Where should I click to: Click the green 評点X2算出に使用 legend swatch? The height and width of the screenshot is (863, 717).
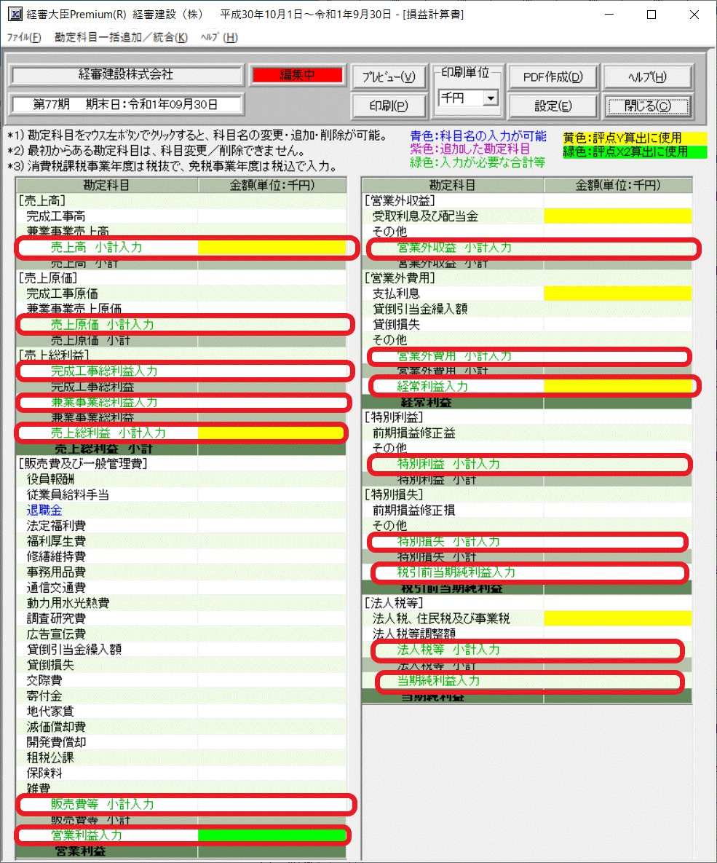[x=634, y=151]
